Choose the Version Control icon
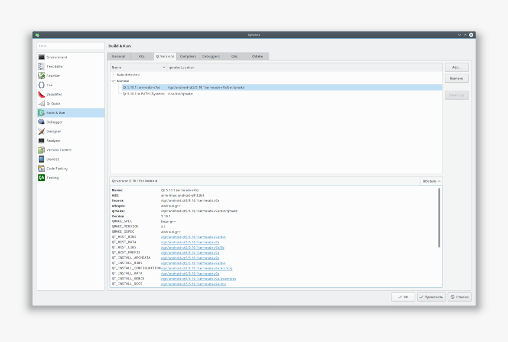Screen dimensions: 508x342 click(41, 150)
